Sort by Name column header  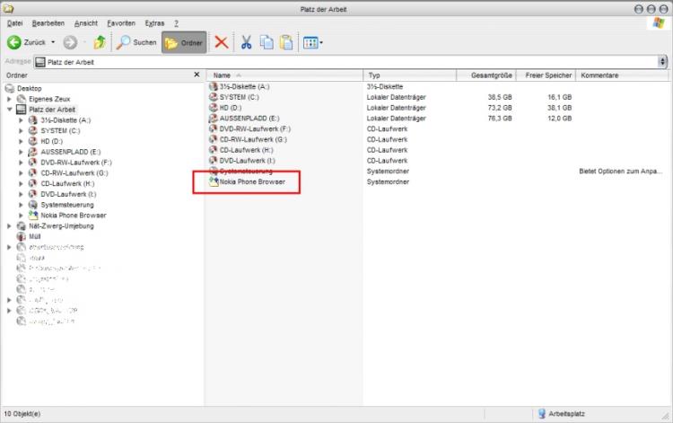point(284,75)
